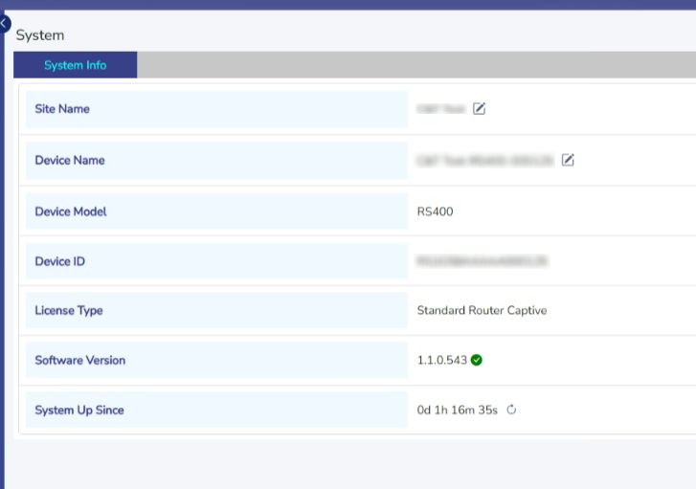Click the Standard Router Captive license text
This screenshot has height=489, width=696.
coord(482,311)
